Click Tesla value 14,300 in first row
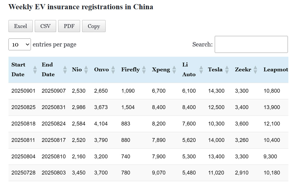Screen dimensions: 292x184 (216, 91)
